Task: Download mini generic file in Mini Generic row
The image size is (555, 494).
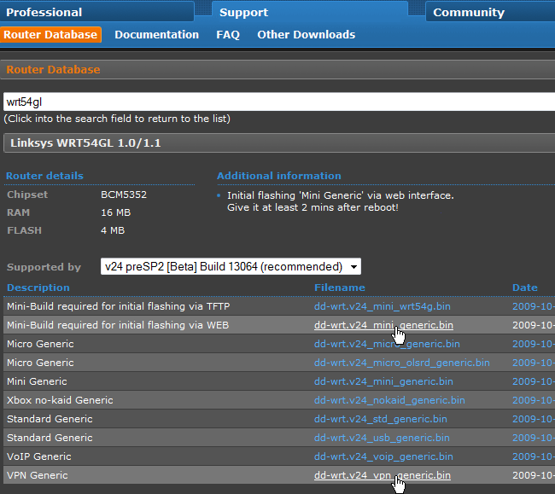Action: click(x=383, y=381)
